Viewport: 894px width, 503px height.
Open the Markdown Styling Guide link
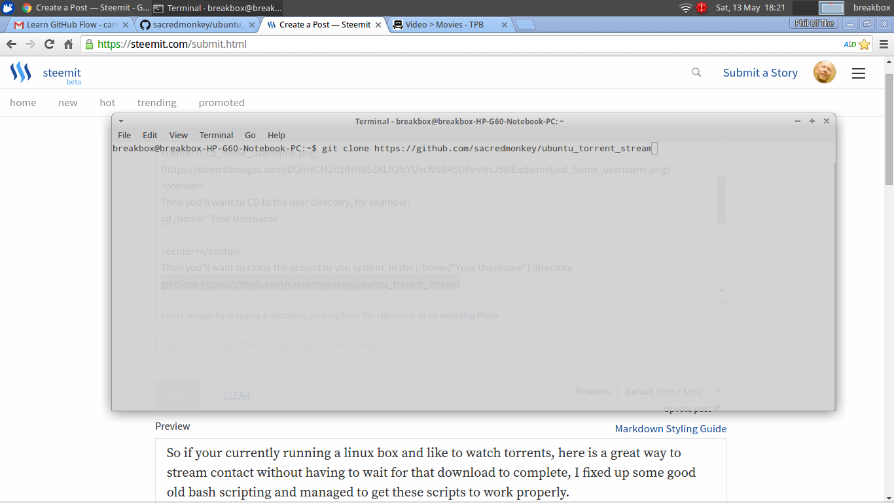pyautogui.click(x=671, y=428)
